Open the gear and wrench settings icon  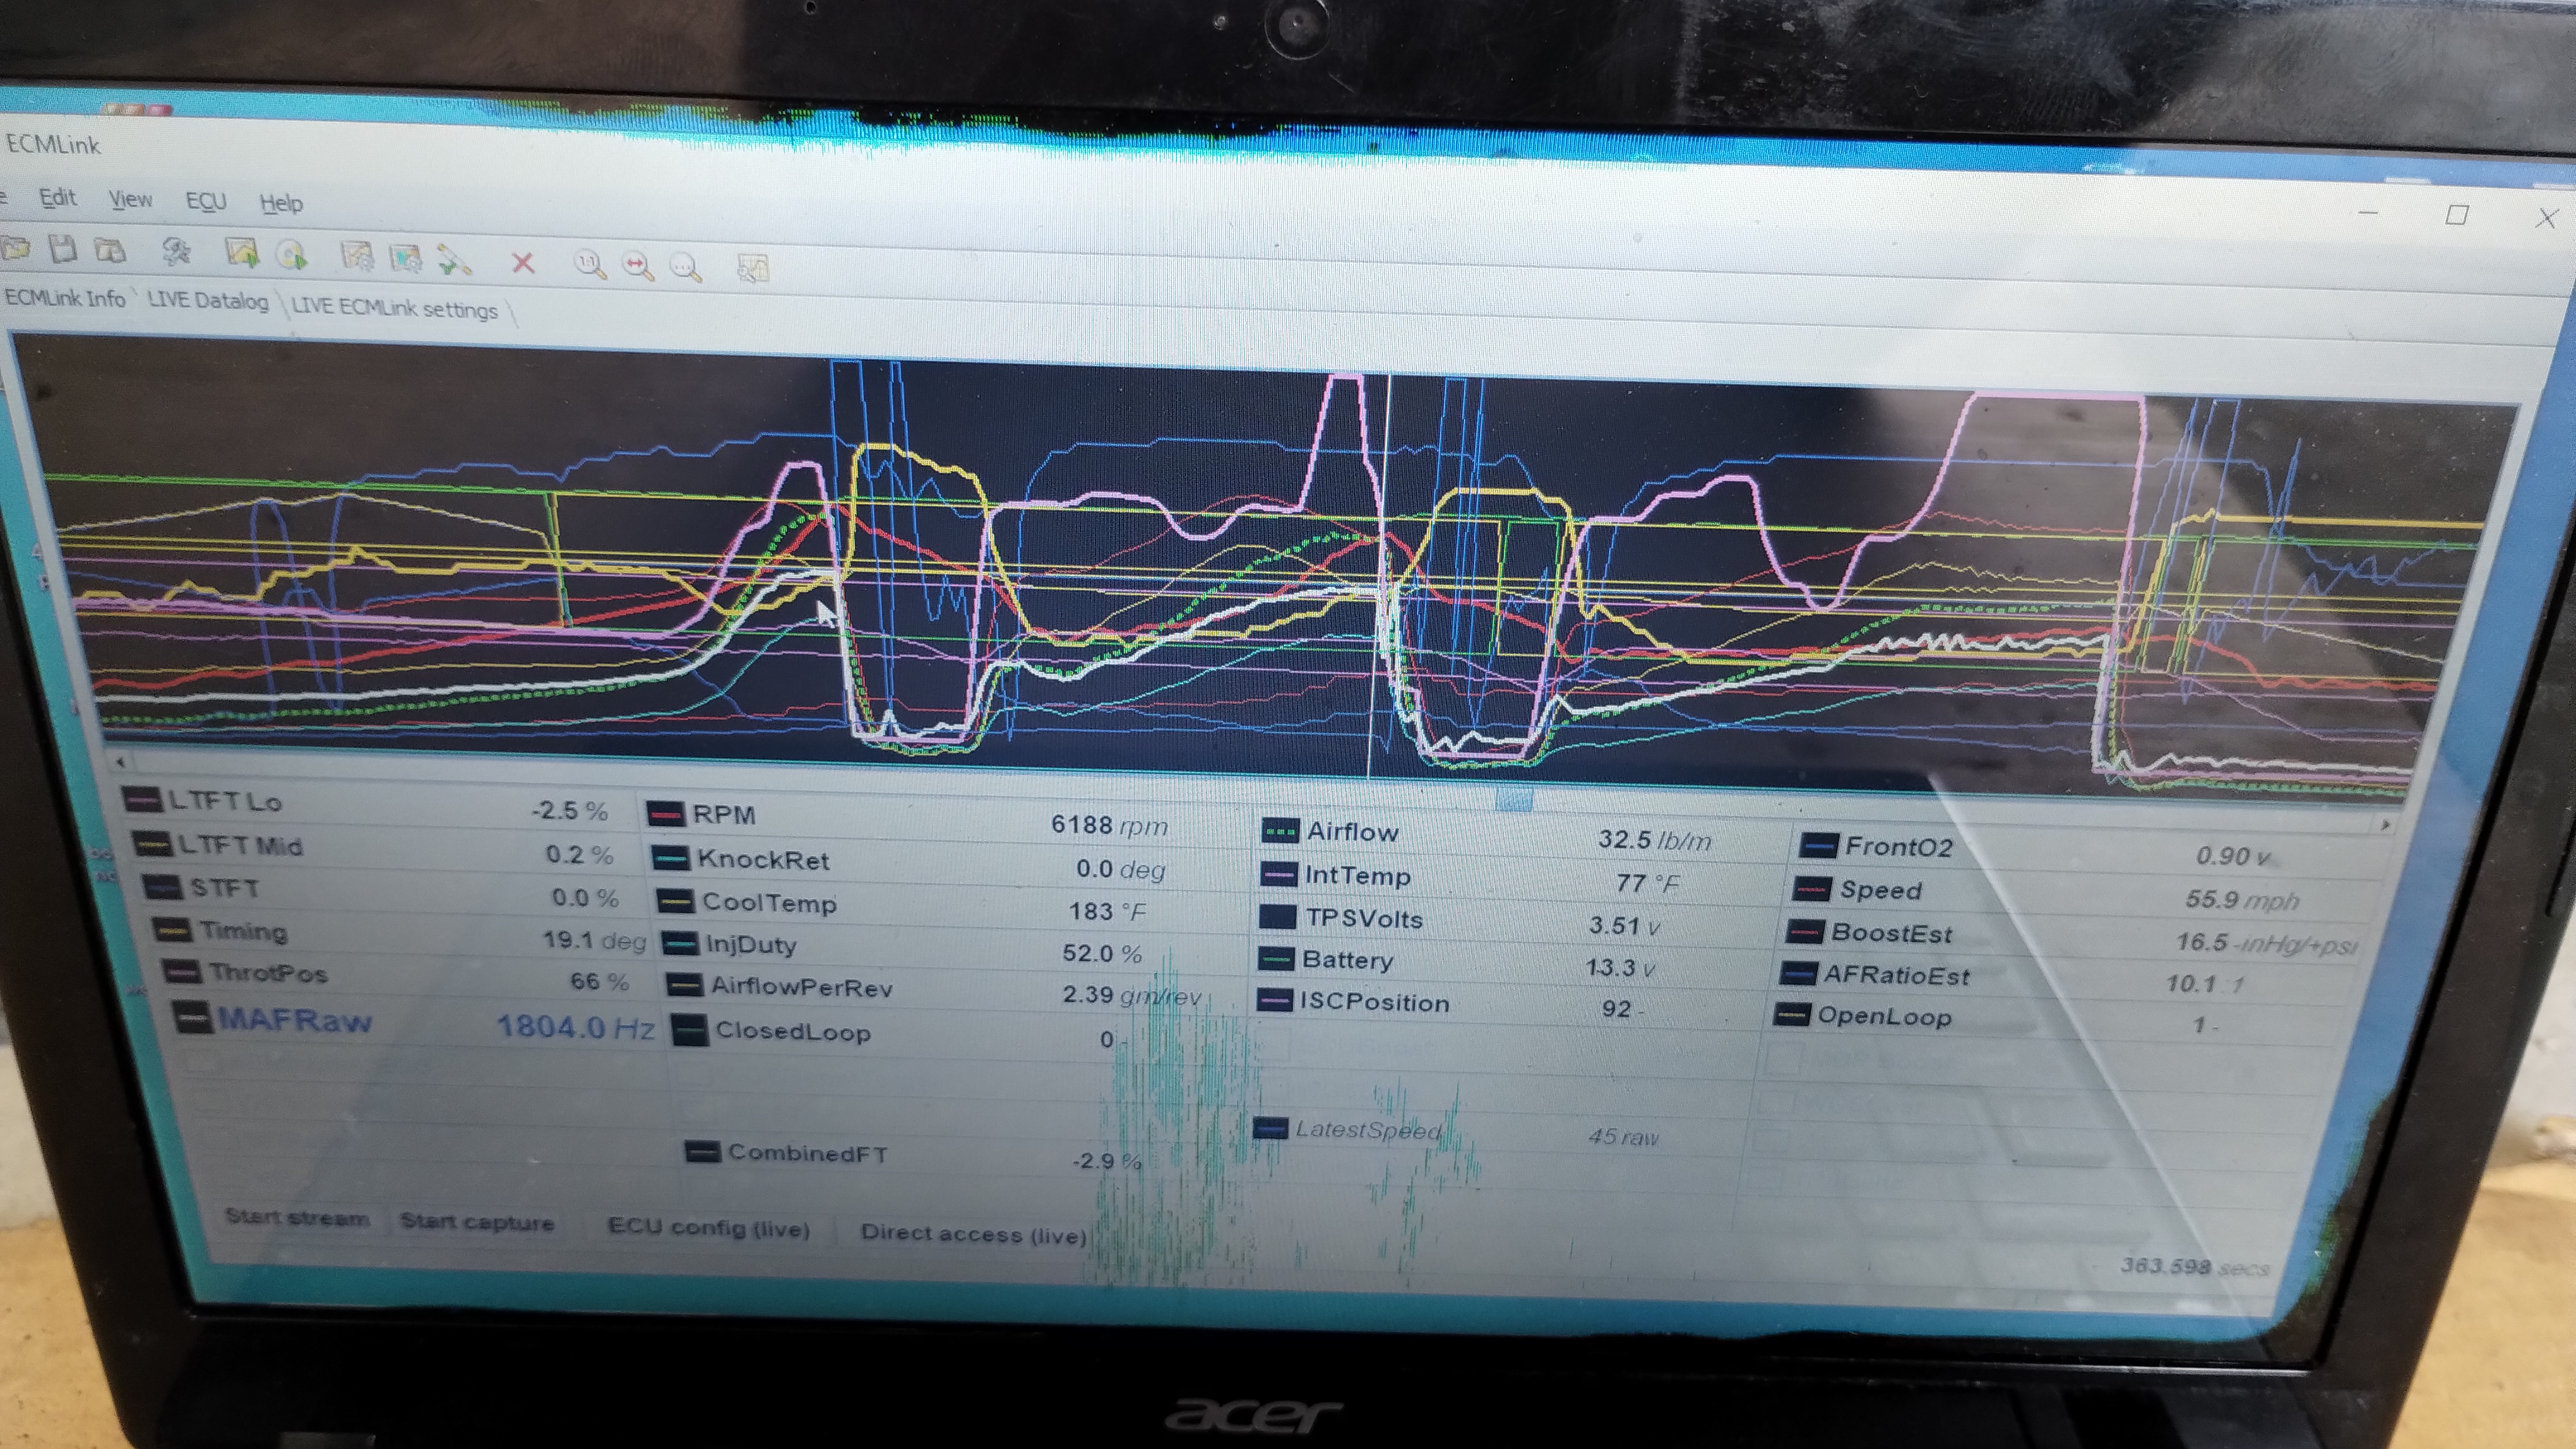click(177, 251)
